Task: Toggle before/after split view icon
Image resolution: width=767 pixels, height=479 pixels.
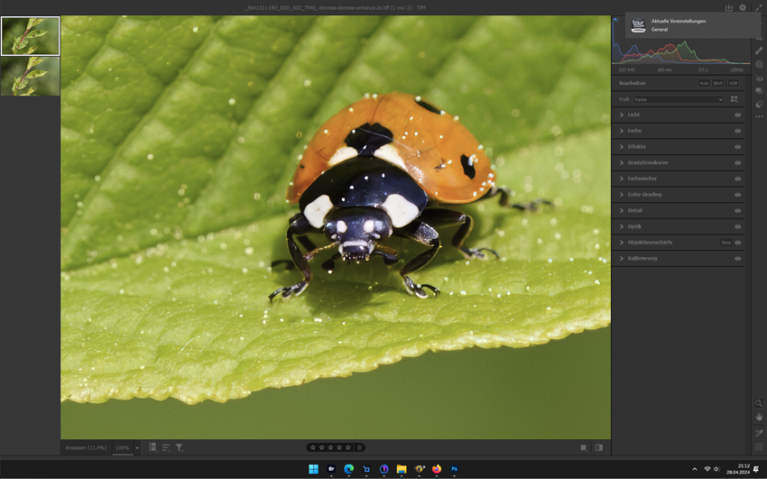Action: click(x=598, y=447)
